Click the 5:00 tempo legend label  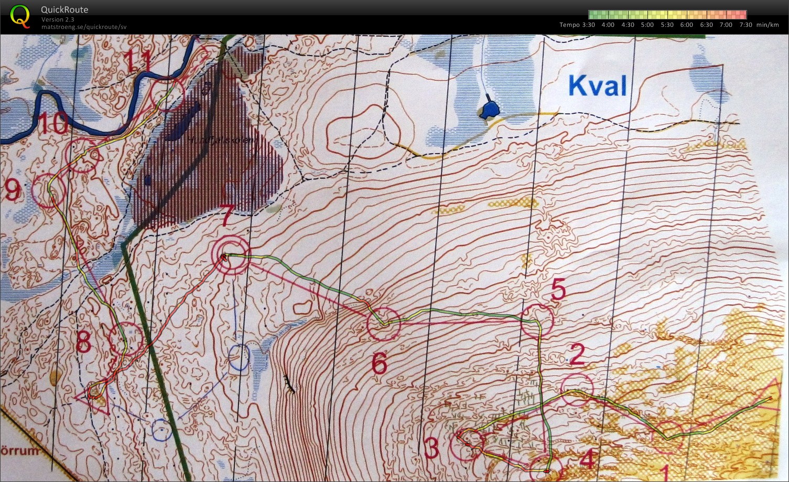pos(647,25)
